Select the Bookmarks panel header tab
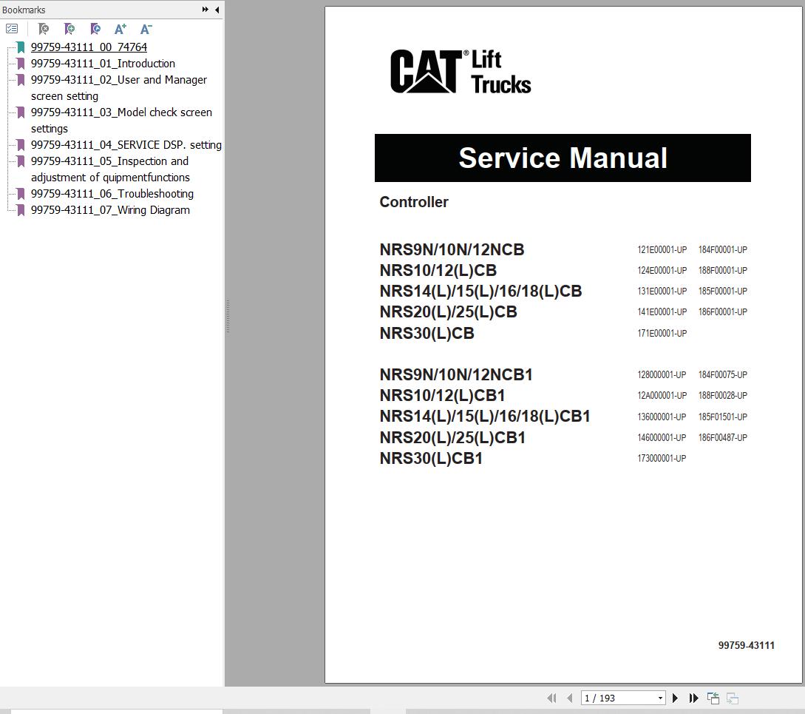This screenshot has height=714, width=805. 24,10
